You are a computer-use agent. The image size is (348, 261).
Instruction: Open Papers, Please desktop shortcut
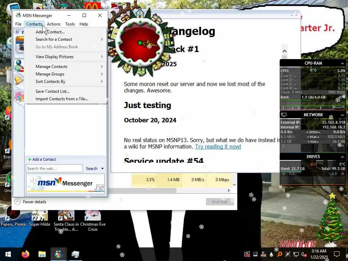point(13,216)
